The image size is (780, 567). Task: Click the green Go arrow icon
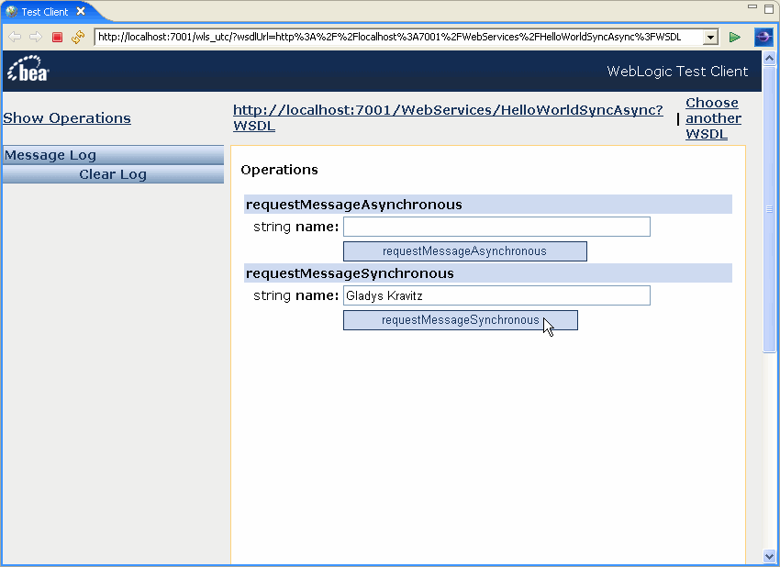[x=735, y=38]
